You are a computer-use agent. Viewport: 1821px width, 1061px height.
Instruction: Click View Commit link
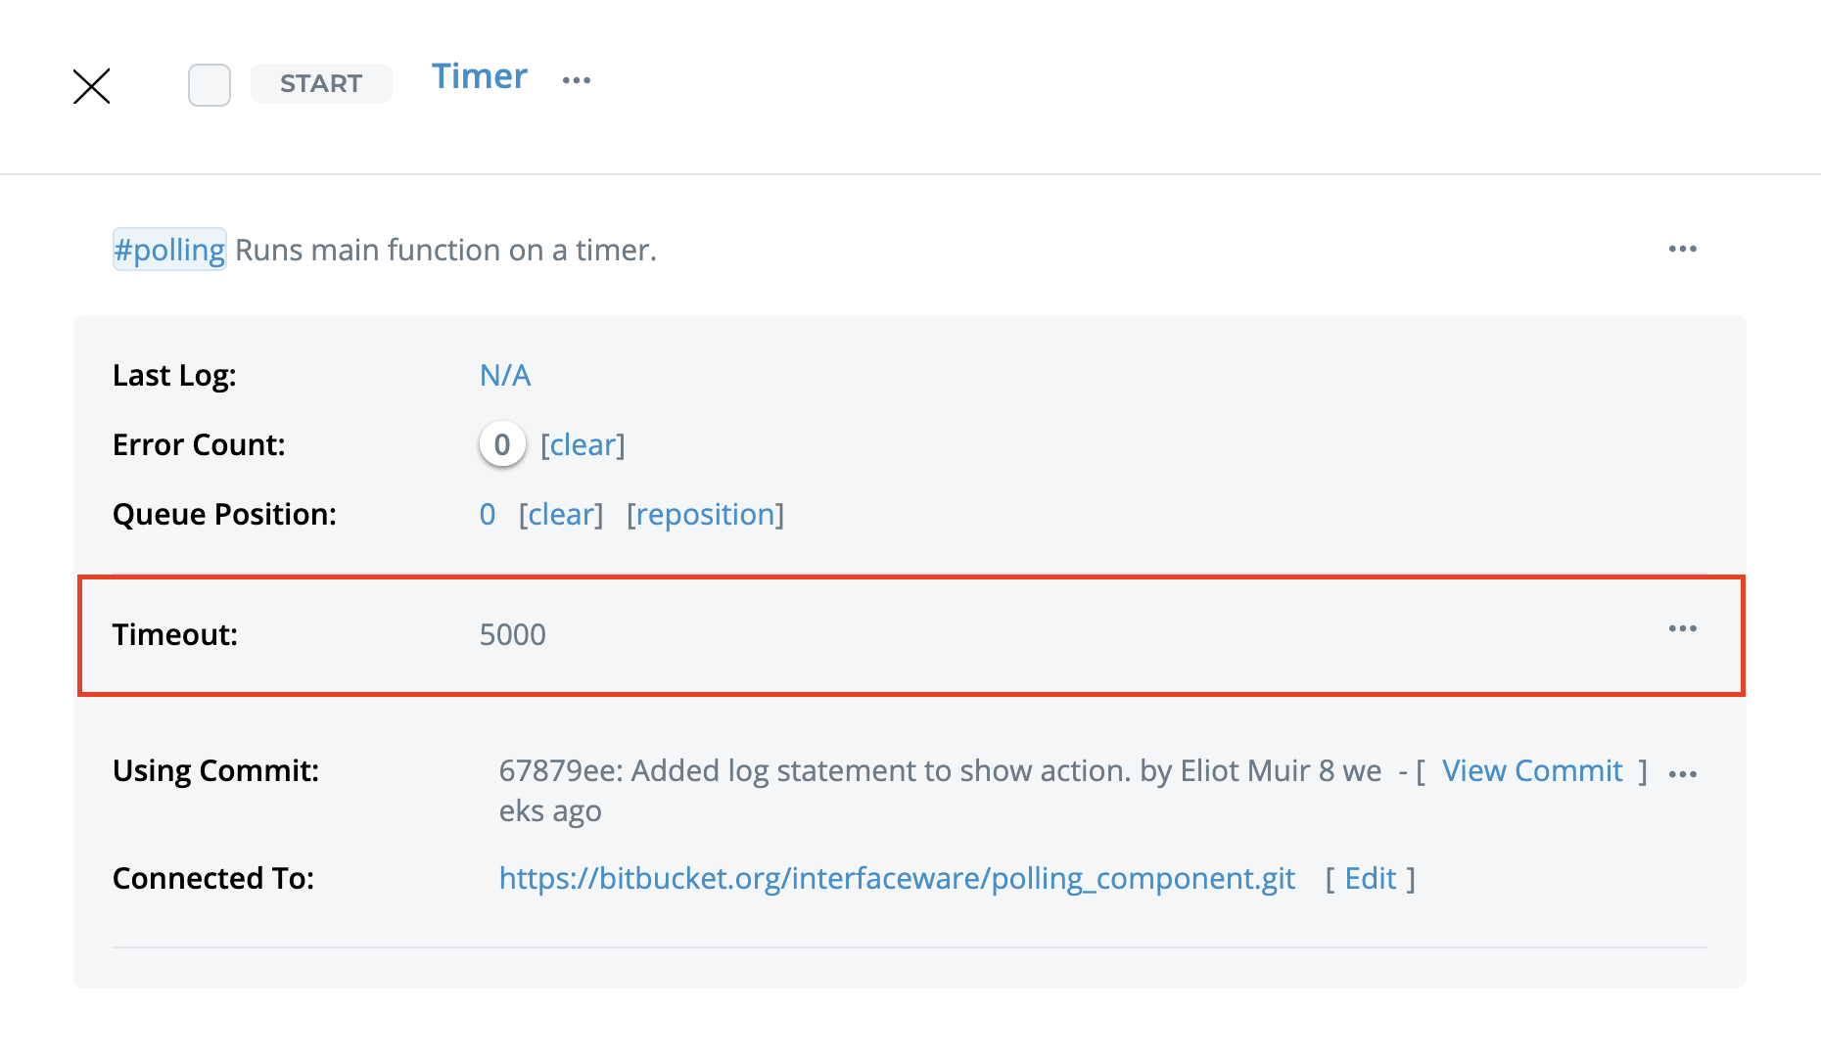click(1532, 770)
